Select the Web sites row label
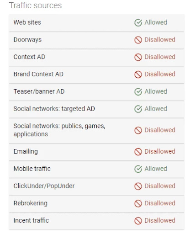Screen dimensions: 190x234 (x=27, y=22)
